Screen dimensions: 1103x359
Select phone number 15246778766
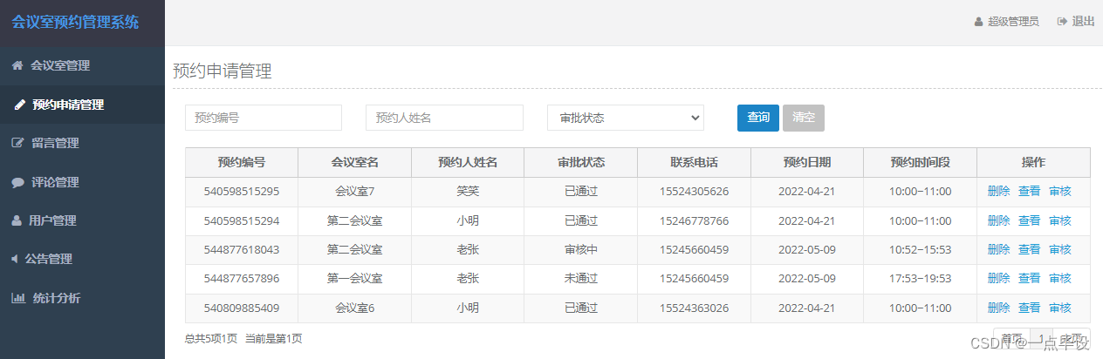[x=694, y=221]
